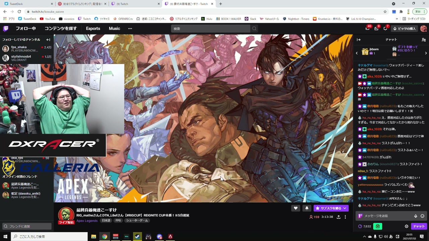
Task: Open the Slack bookmark
Action: tap(250, 19)
